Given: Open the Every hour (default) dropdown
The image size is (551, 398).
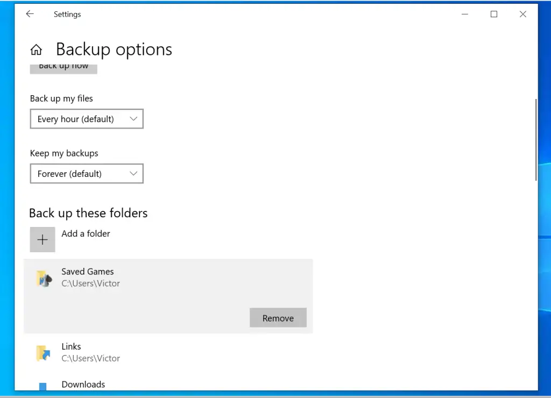Looking at the screenshot, I should tap(86, 119).
